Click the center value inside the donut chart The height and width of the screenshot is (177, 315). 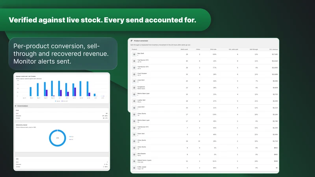pos(57,138)
